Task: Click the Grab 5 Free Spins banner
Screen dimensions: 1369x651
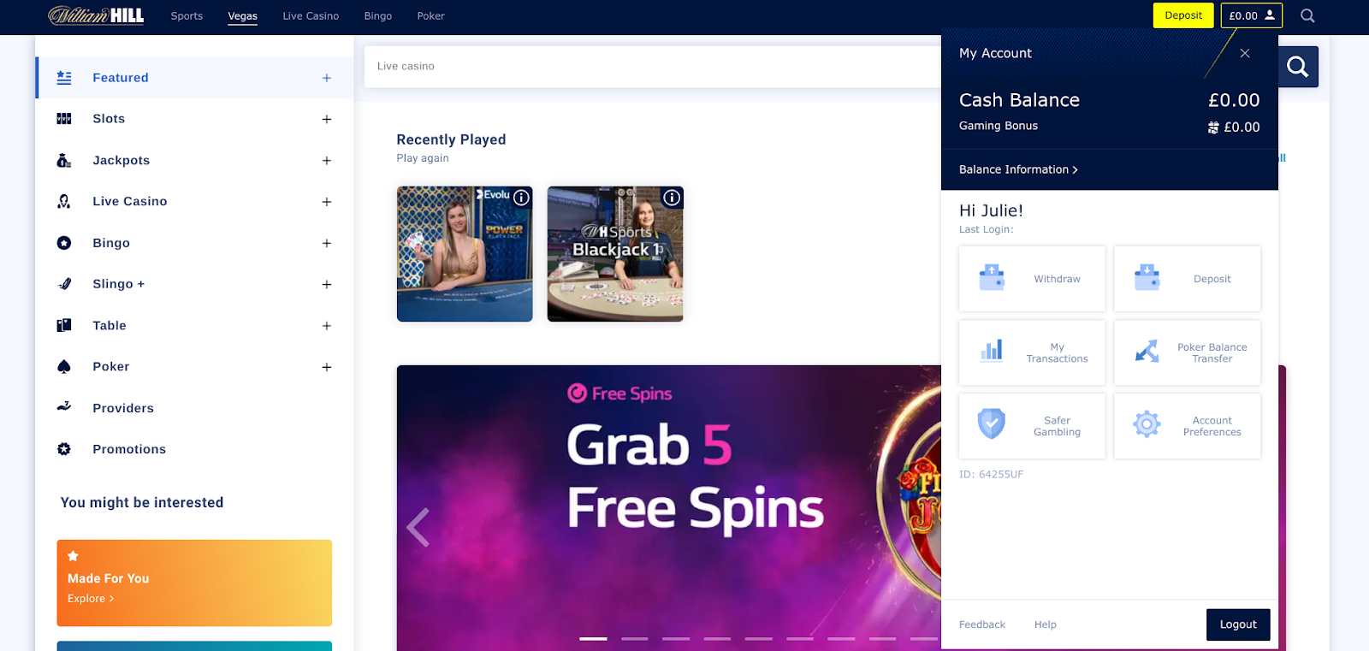Action: (x=669, y=508)
